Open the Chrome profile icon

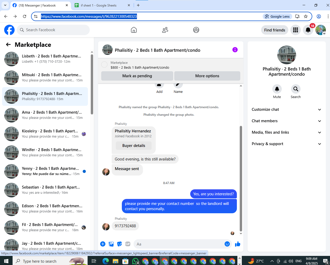click(x=319, y=16)
